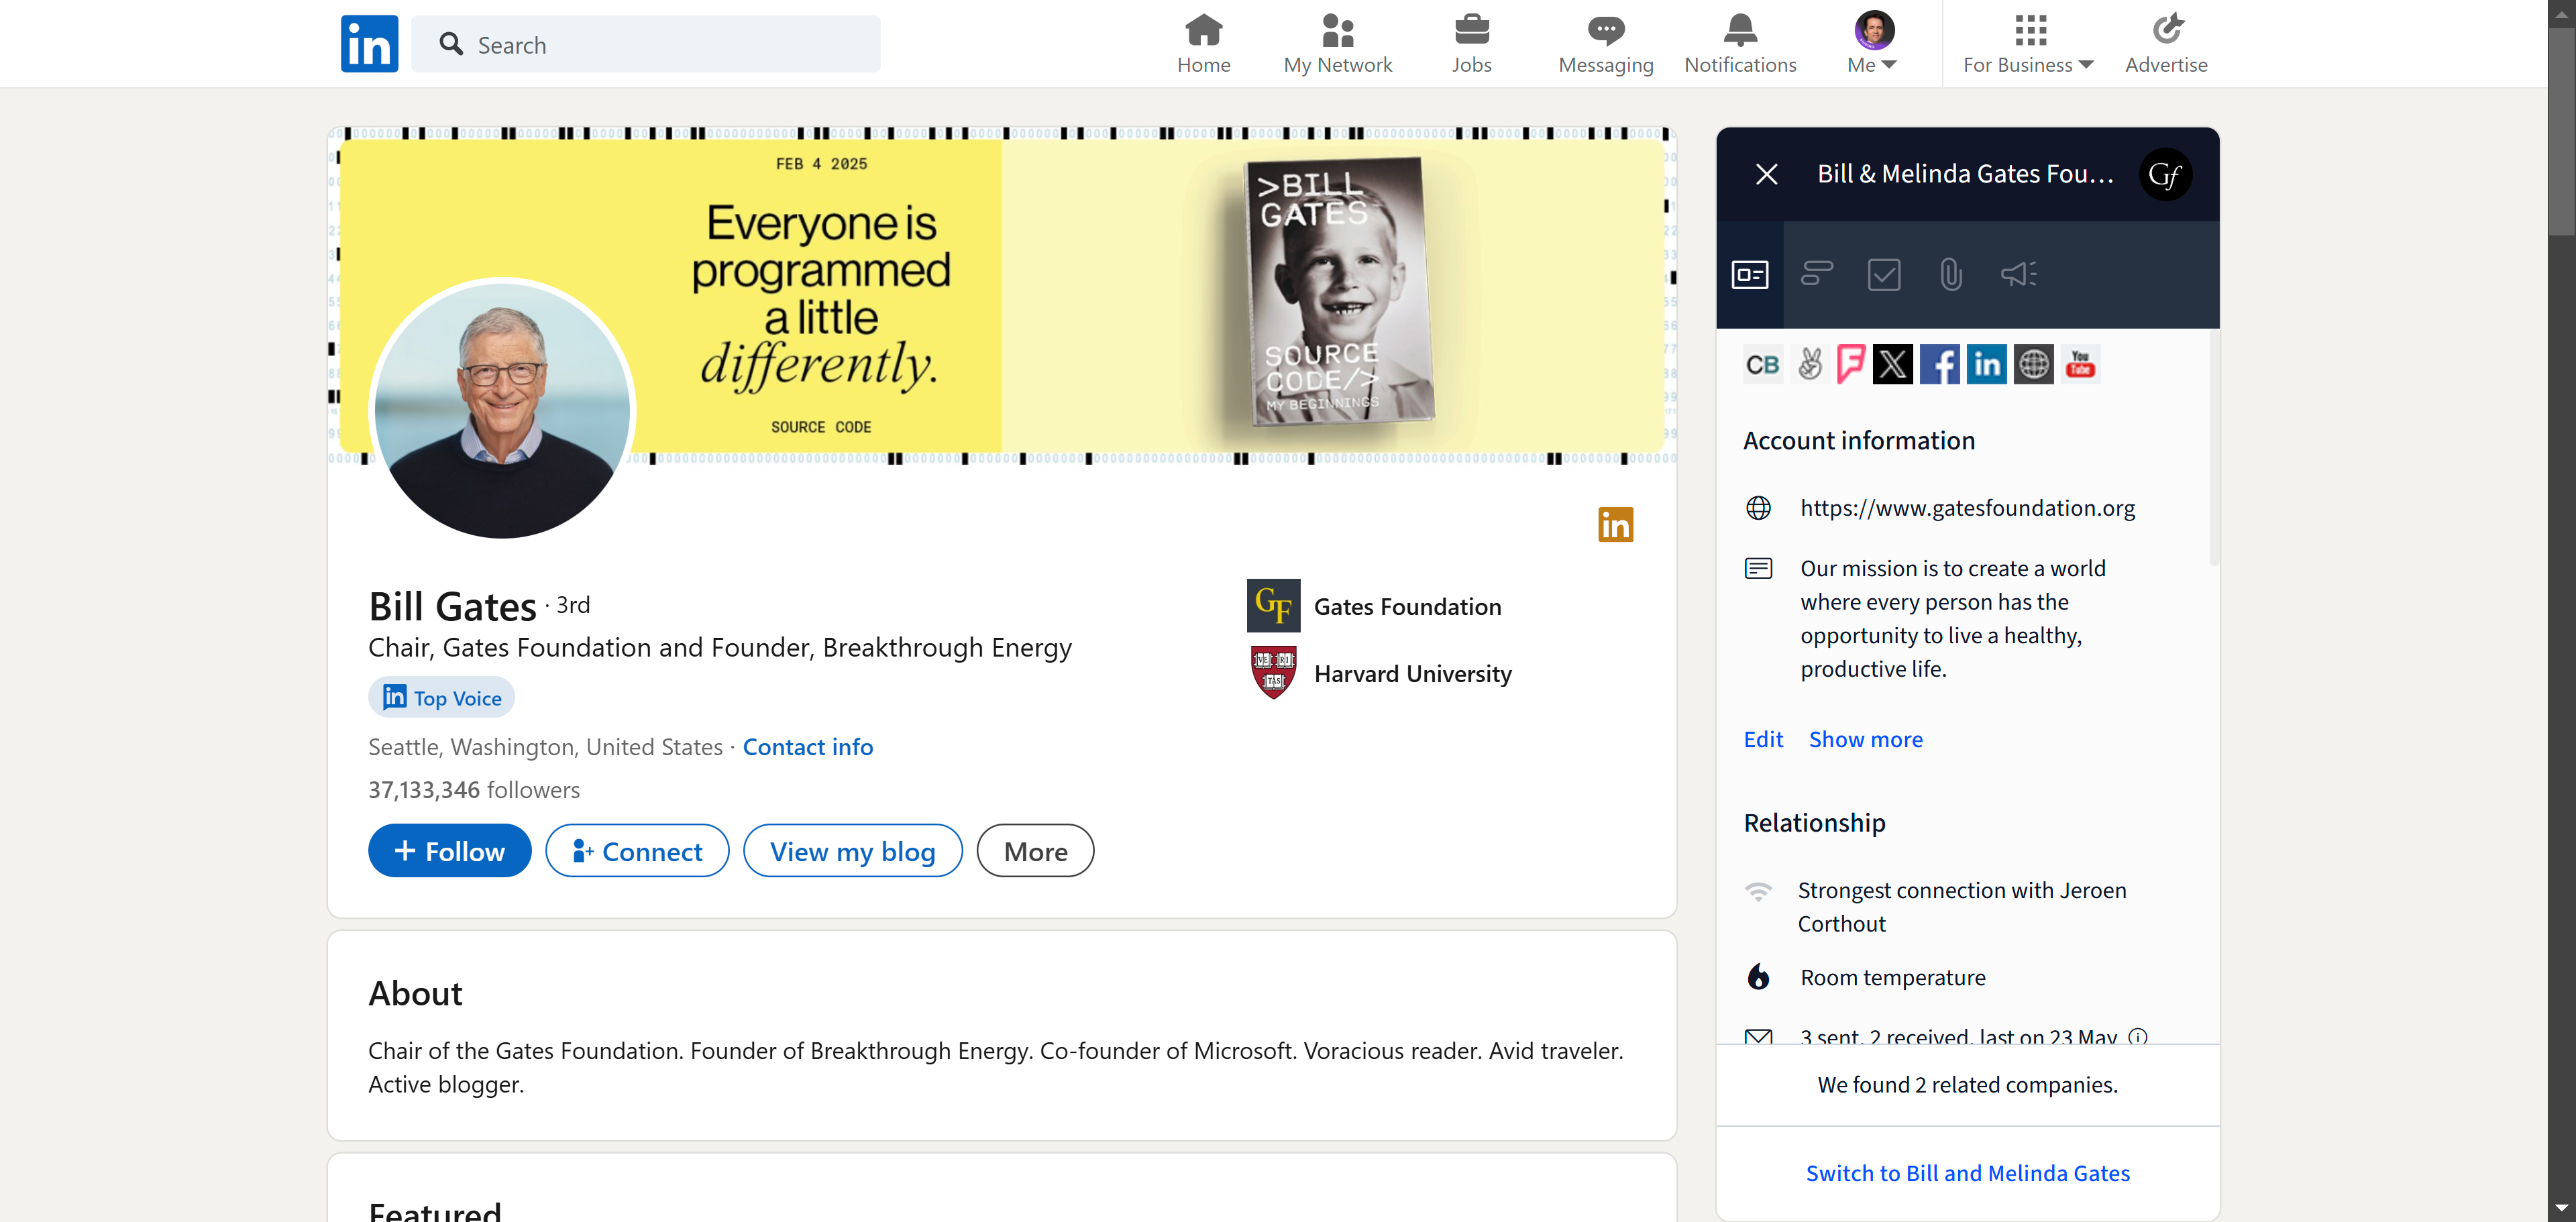Open the Messaging icon

(1605, 44)
